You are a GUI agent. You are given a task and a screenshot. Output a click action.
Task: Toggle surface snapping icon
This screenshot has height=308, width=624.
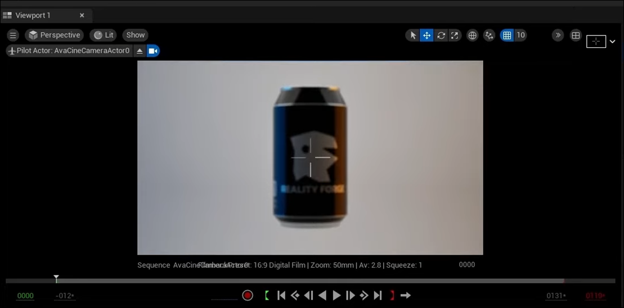point(489,35)
